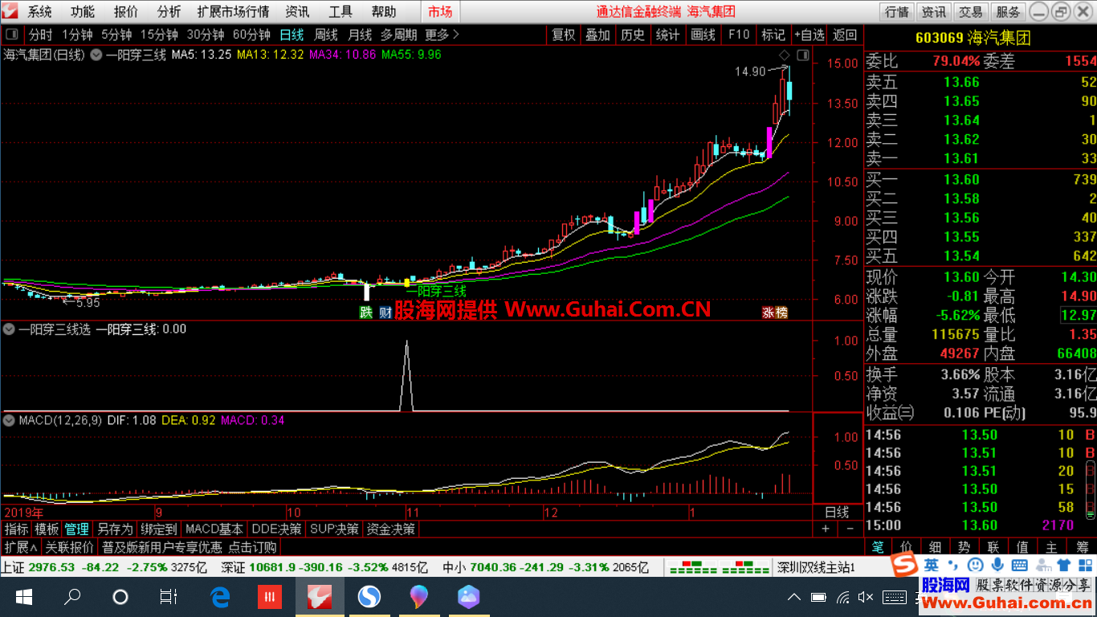Switch to 15分钟 chart period
The height and width of the screenshot is (617, 1097).
tap(159, 35)
